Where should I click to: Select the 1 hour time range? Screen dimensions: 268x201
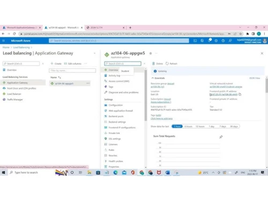pos(177,126)
